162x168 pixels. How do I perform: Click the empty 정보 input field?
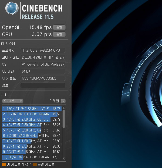(x=43, y=85)
